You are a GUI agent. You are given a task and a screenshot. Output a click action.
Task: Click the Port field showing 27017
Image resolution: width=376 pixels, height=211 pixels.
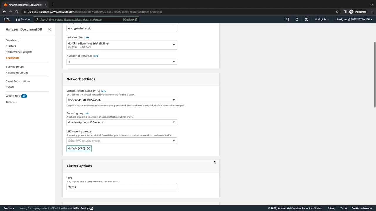tap(122, 187)
